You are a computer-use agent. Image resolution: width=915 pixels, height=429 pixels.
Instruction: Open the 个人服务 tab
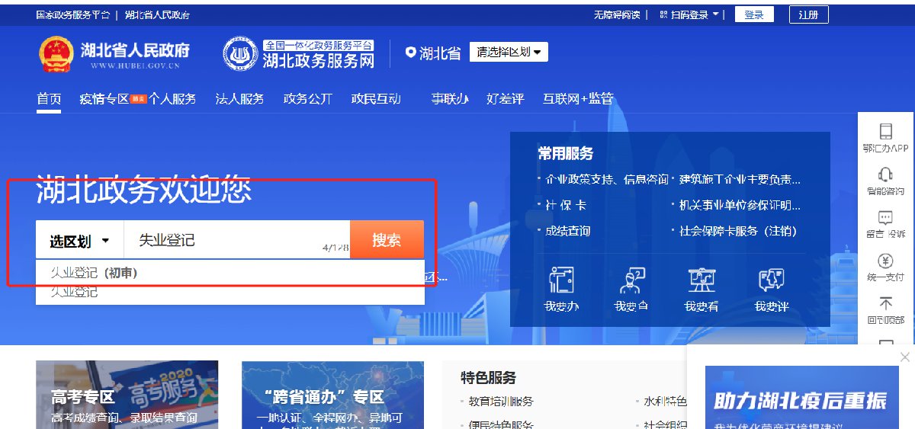[x=172, y=98]
